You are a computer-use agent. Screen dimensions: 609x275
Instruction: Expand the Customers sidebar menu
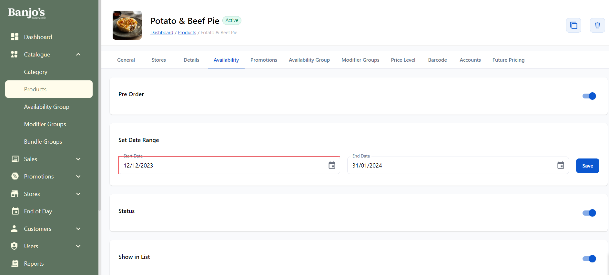[78, 229]
